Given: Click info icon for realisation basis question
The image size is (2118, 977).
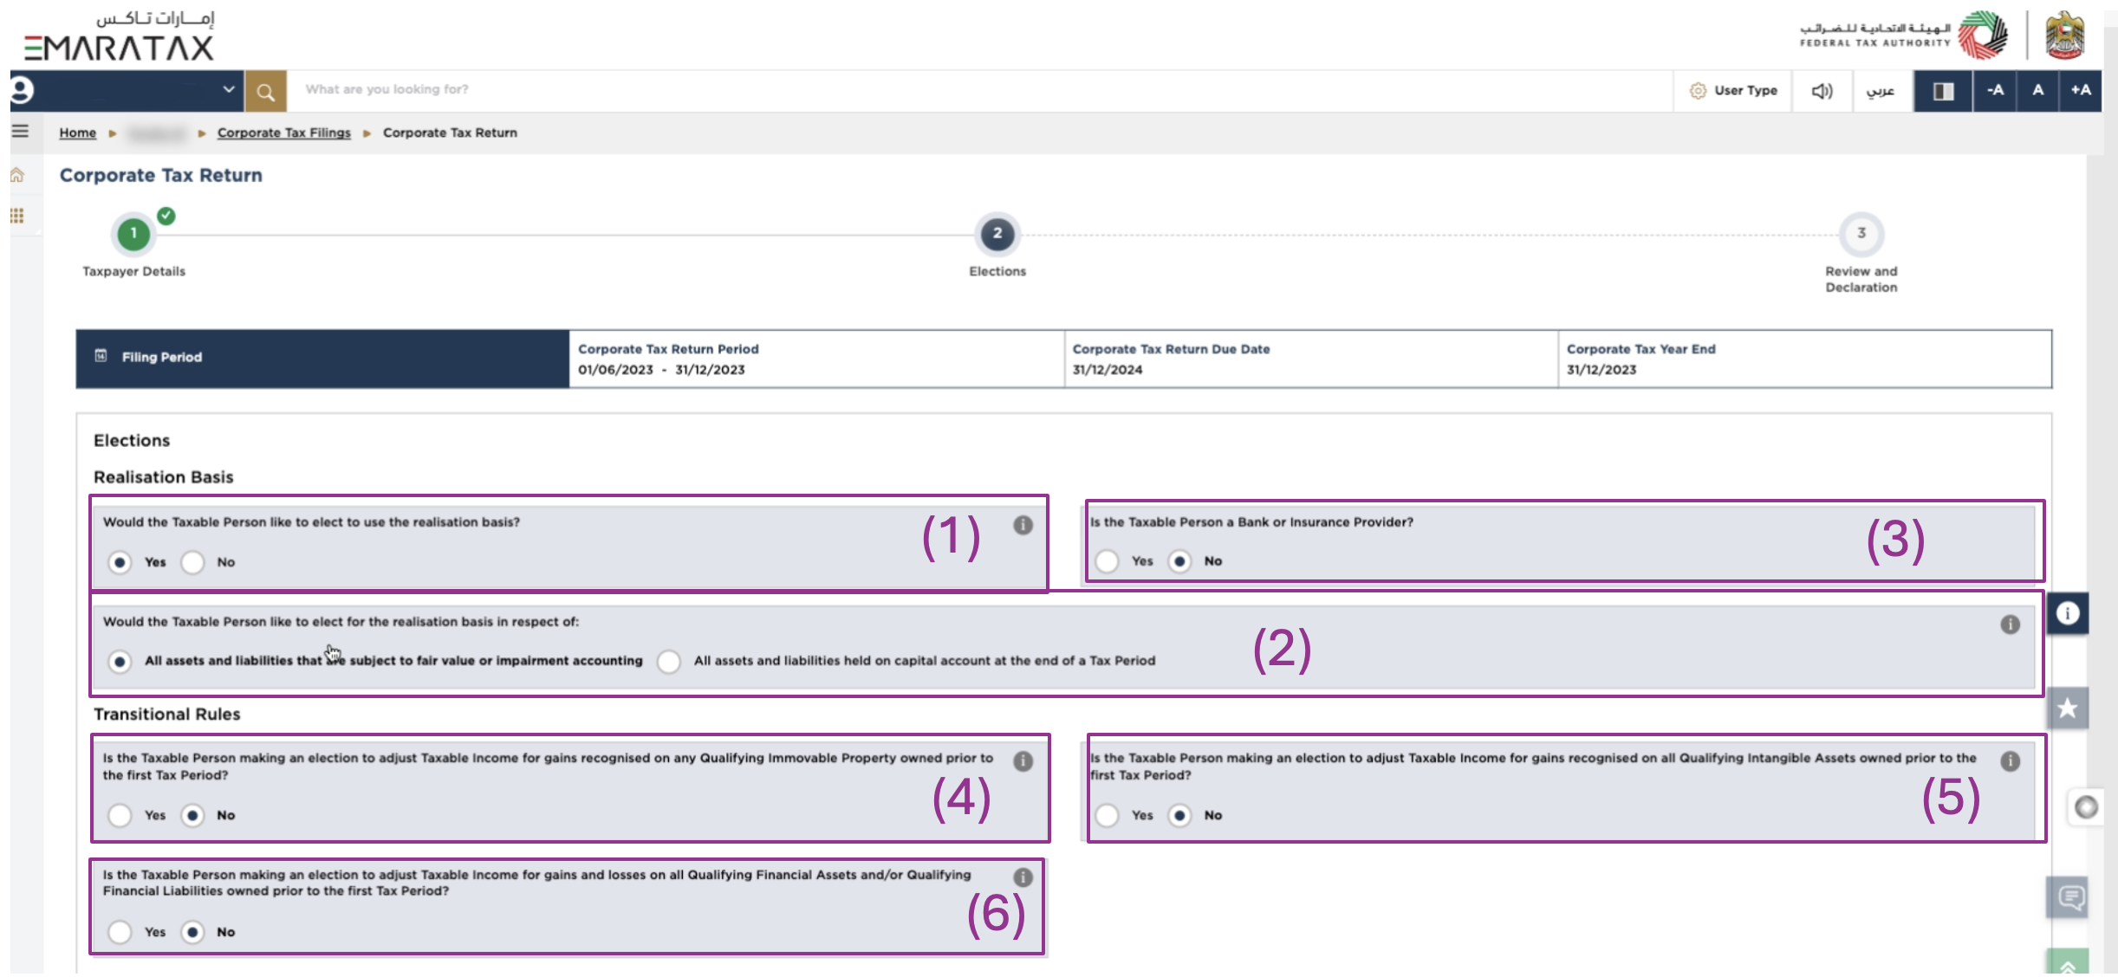Looking at the screenshot, I should (x=1023, y=525).
